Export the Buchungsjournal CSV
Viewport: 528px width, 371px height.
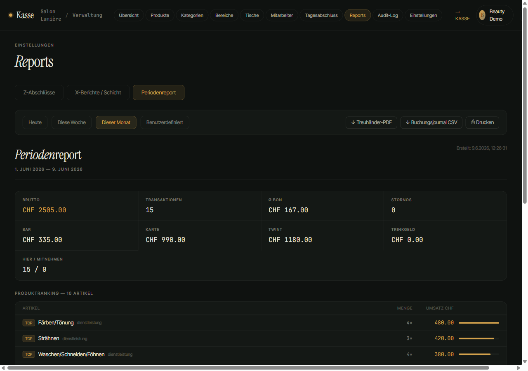pos(431,122)
